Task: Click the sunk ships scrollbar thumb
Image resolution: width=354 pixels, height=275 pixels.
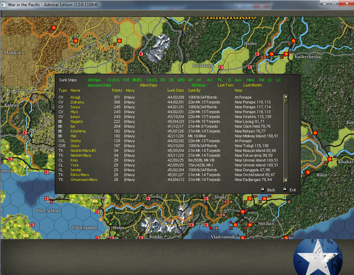Action: pyautogui.click(x=286, y=101)
